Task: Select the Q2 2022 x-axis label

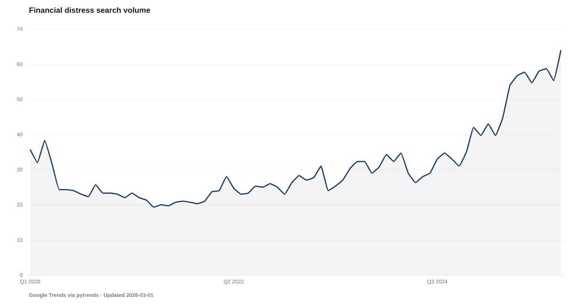Action: (x=234, y=281)
